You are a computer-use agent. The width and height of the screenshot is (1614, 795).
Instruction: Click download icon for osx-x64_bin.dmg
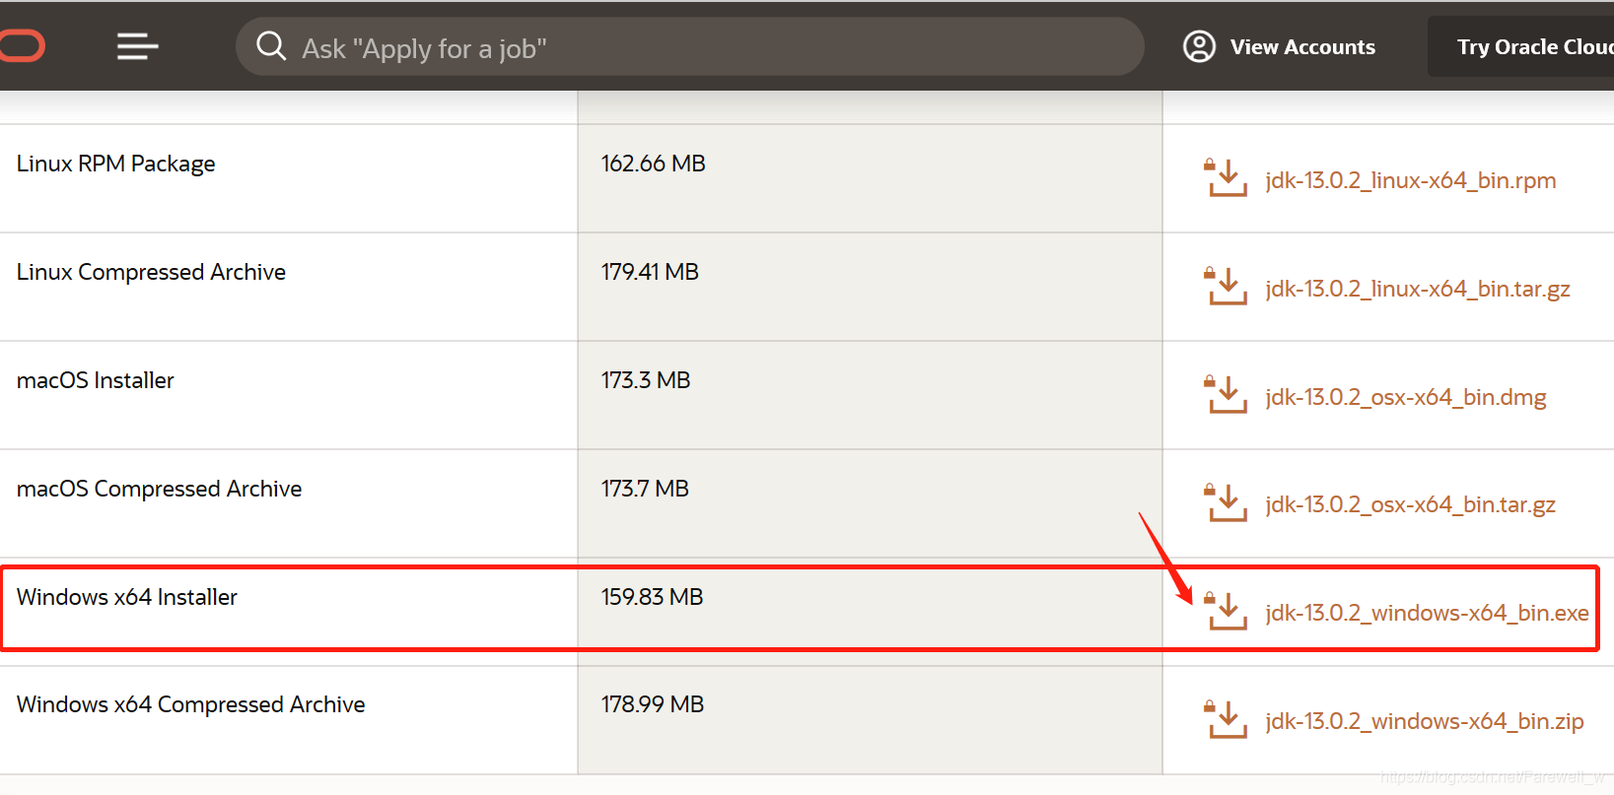[x=1227, y=395]
